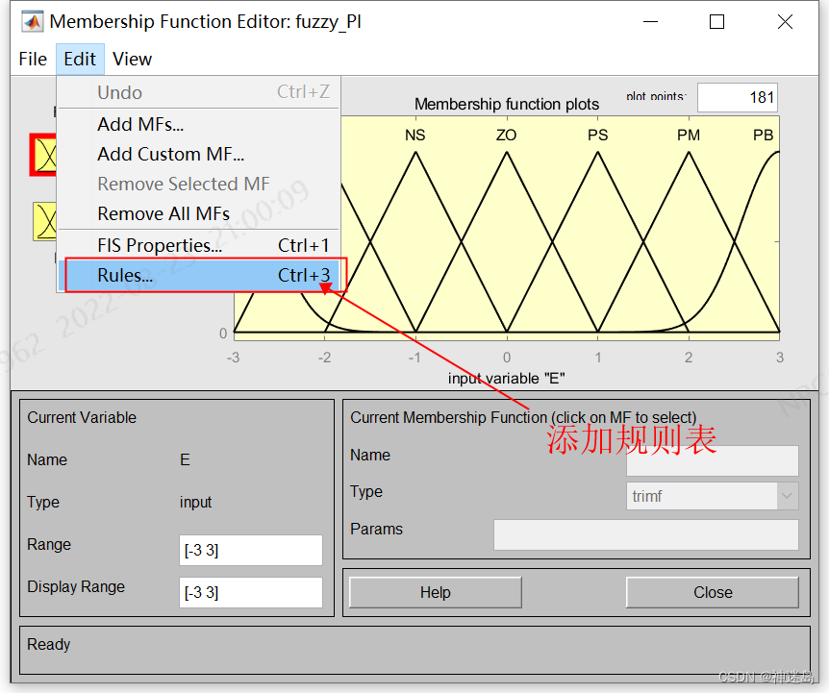Choose Remove All MFs menu entry
The image size is (829, 693).
pos(198,213)
